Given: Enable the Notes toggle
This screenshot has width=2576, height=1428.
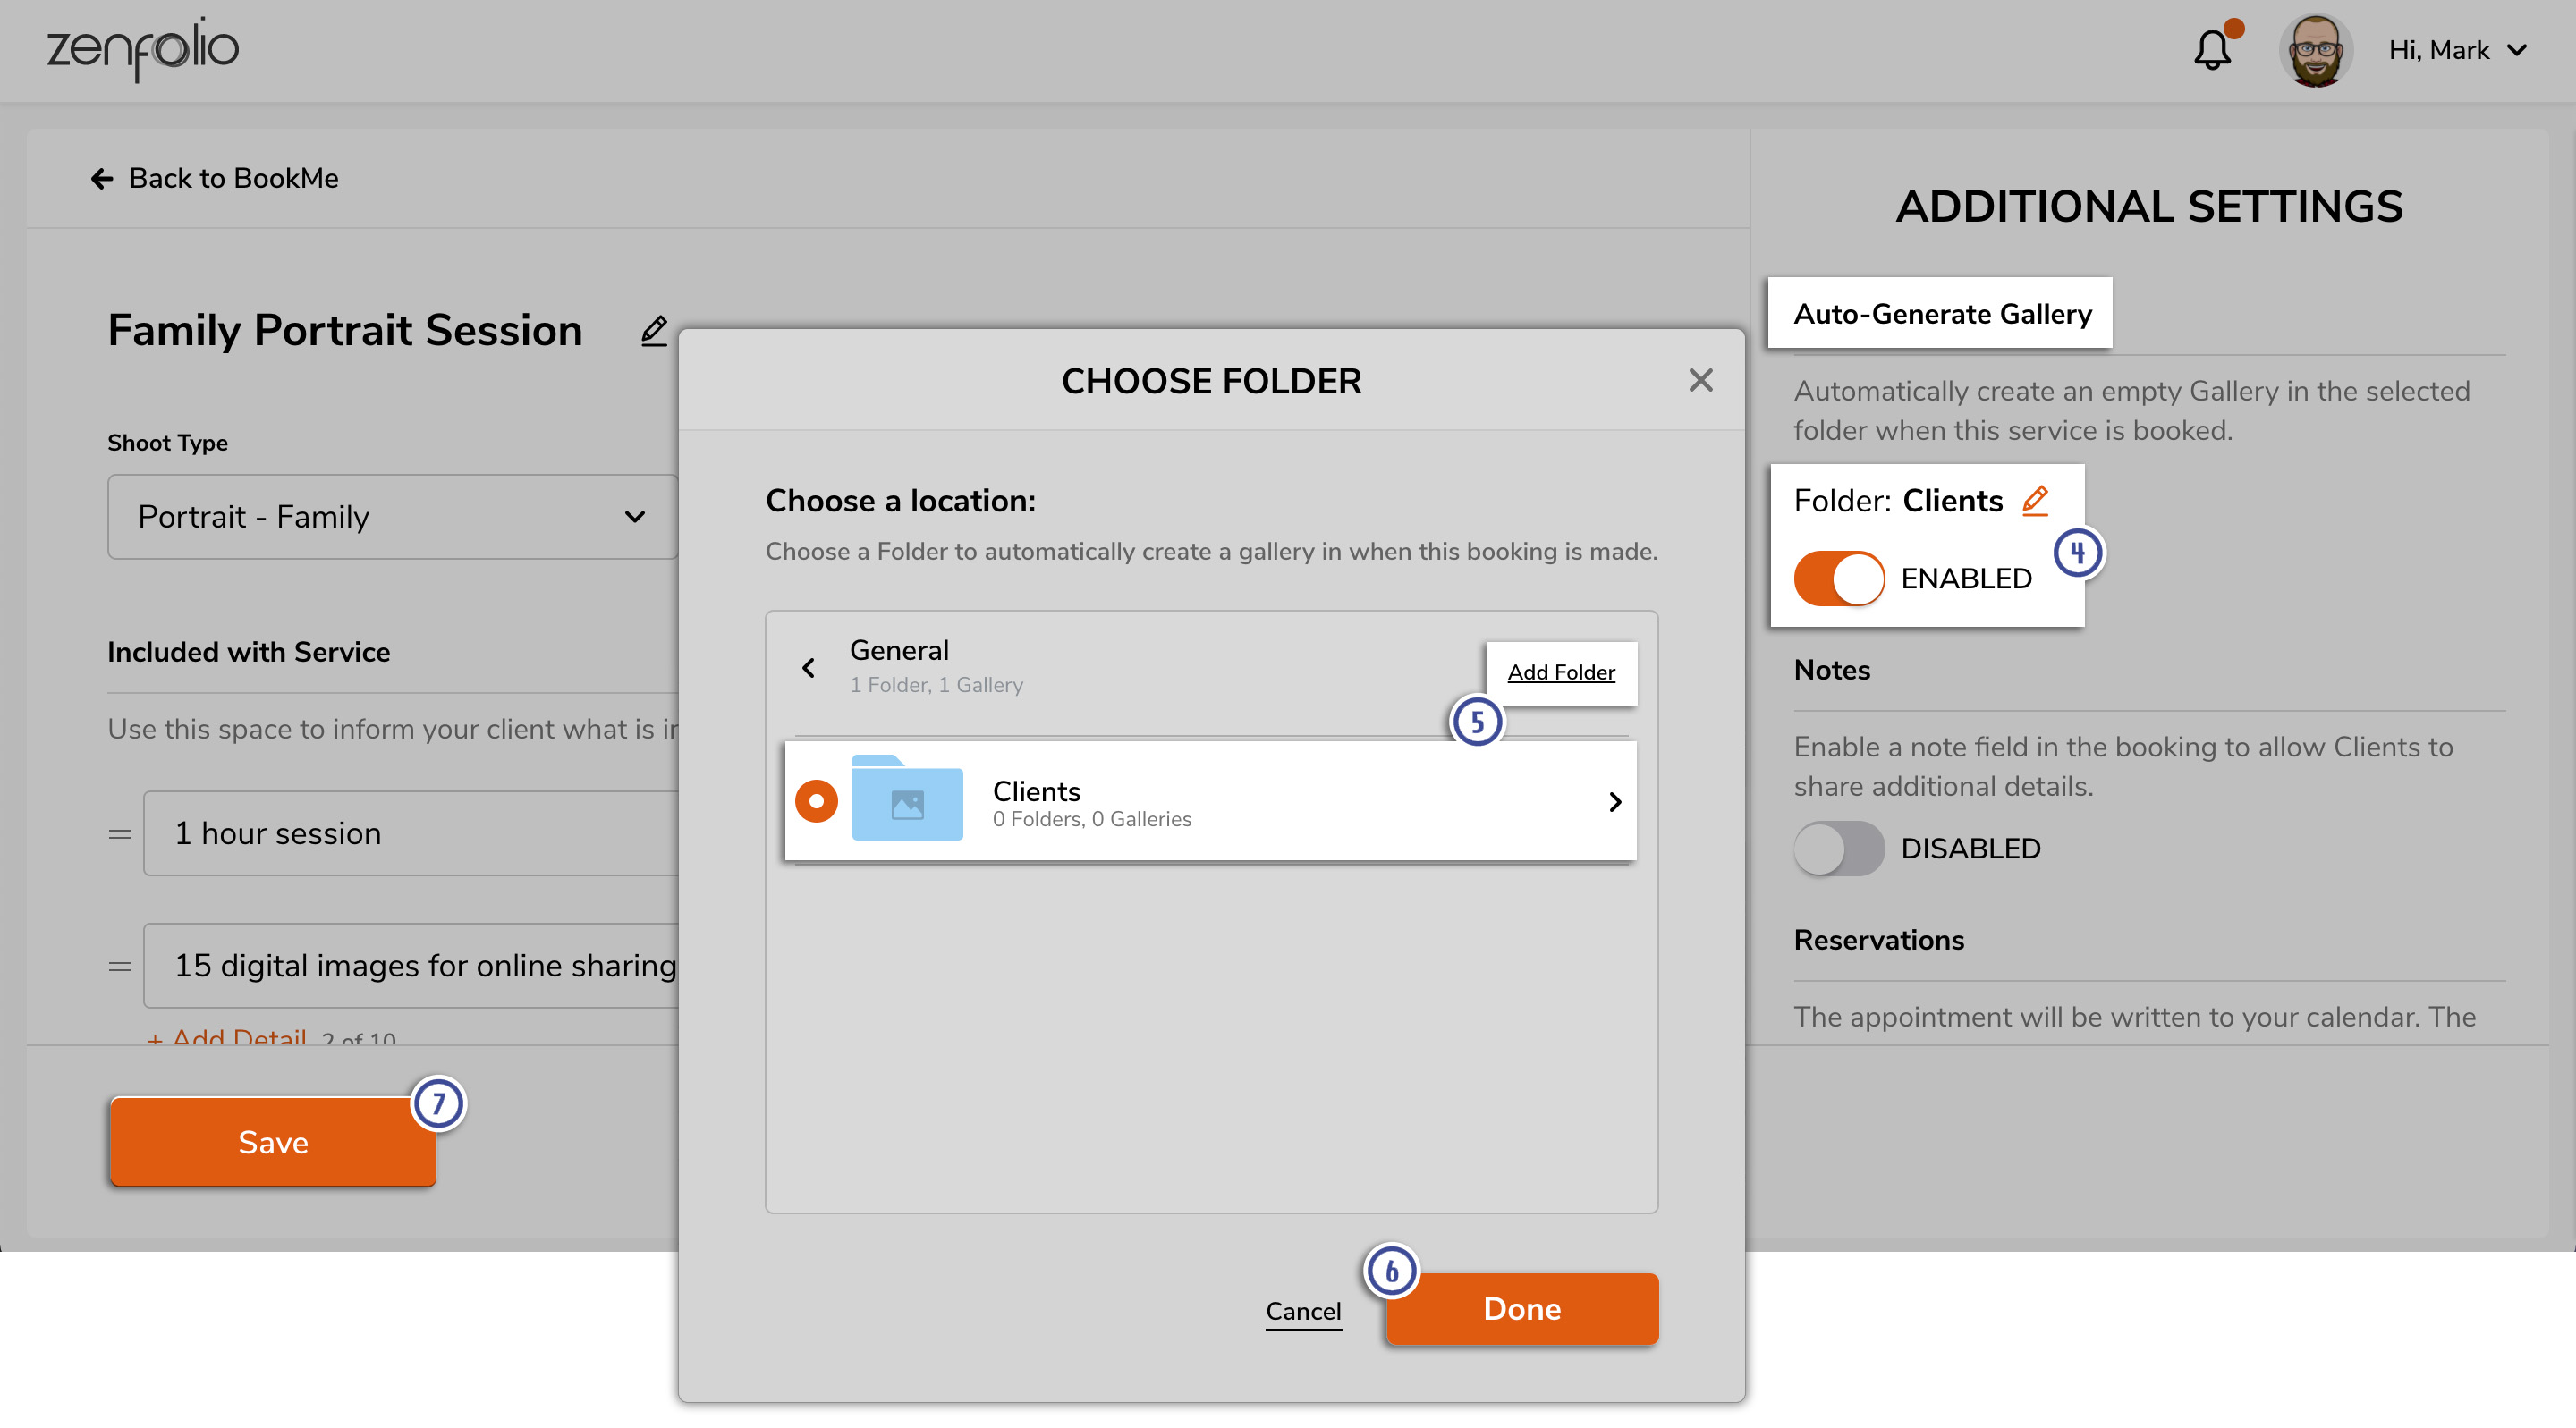Looking at the screenshot, I should click(1838, 847).
